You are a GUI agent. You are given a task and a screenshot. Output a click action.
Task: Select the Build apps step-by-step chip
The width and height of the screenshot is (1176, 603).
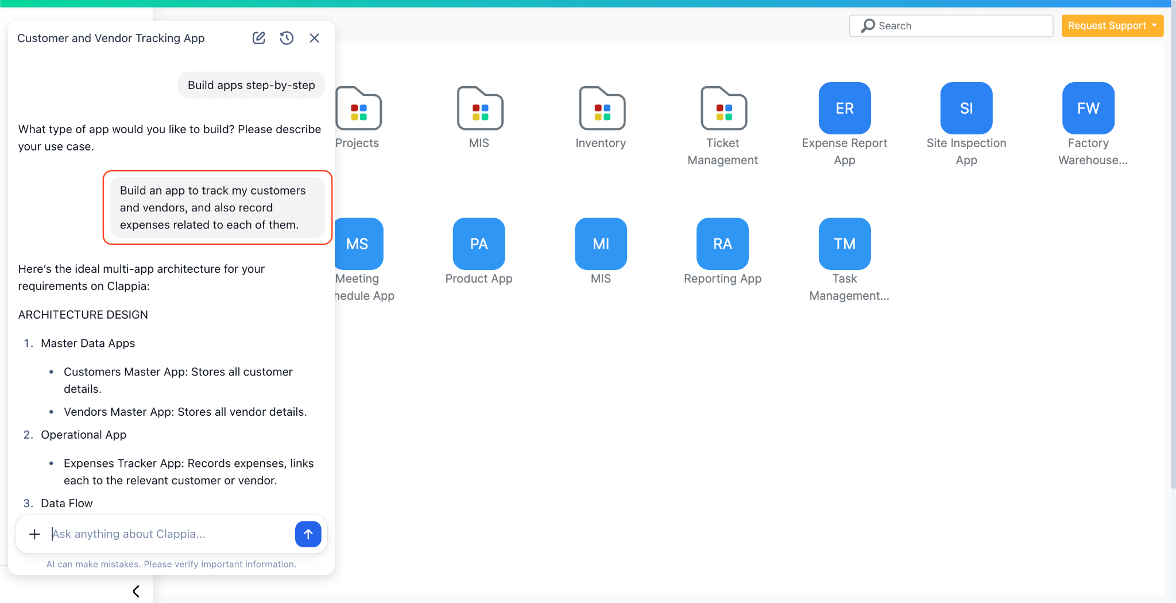(251, 84)
